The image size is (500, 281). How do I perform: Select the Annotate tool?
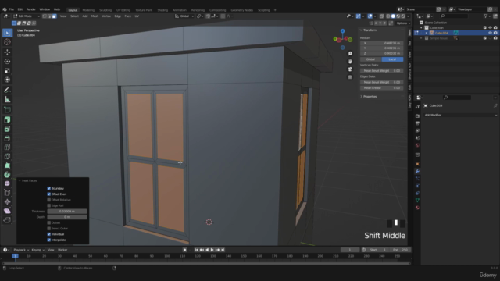click(x=7, y=91)
